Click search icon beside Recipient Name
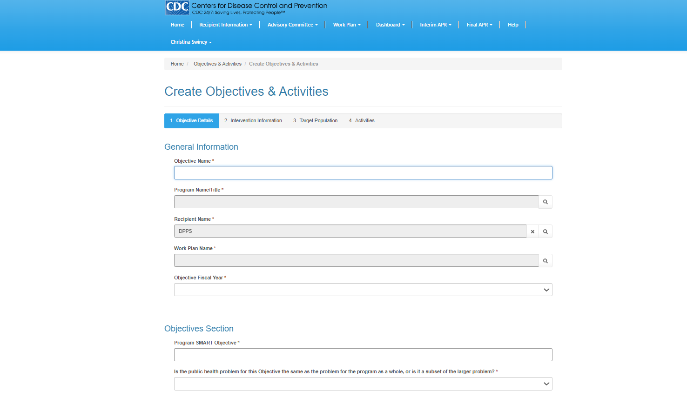The height and width of the screenshot is (397, 687). [545, 232]
